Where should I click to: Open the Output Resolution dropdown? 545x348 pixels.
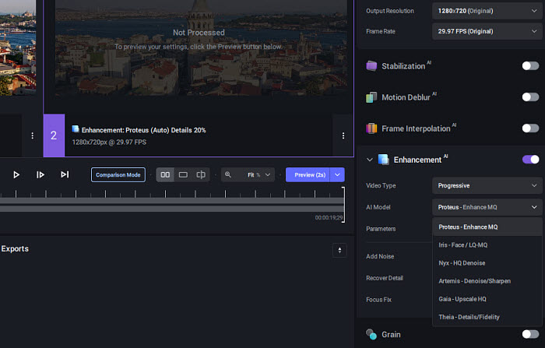point(487,11)
